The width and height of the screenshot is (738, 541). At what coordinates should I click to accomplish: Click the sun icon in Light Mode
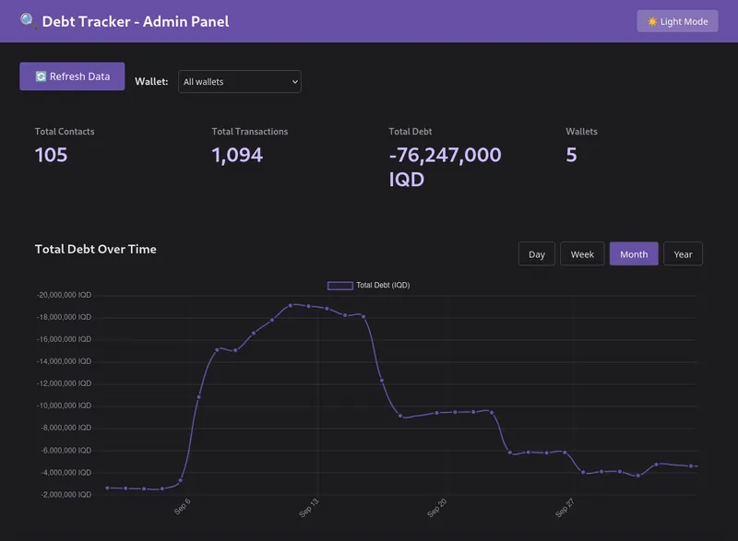pyautogui.click(x=652, y=21)
